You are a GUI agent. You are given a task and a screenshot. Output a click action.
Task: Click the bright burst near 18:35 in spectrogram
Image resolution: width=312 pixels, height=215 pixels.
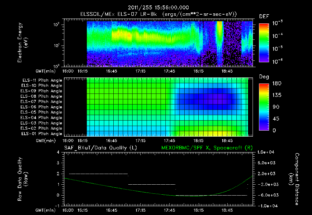coord(219,34)
